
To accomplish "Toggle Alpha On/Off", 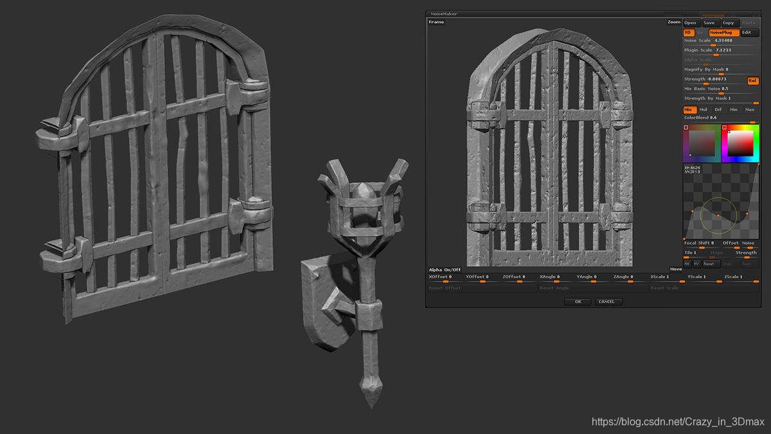I will point(445,269).
